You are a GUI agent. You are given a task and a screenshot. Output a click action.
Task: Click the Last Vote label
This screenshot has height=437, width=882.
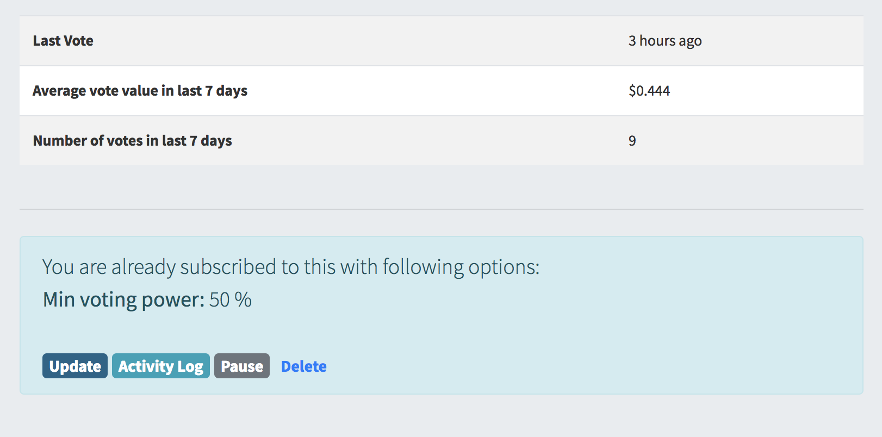63,41
